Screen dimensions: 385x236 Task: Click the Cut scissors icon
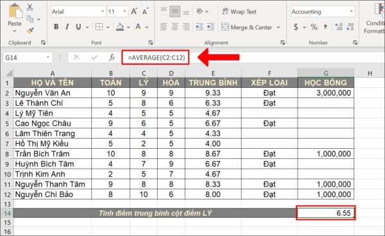click(30, 7)
